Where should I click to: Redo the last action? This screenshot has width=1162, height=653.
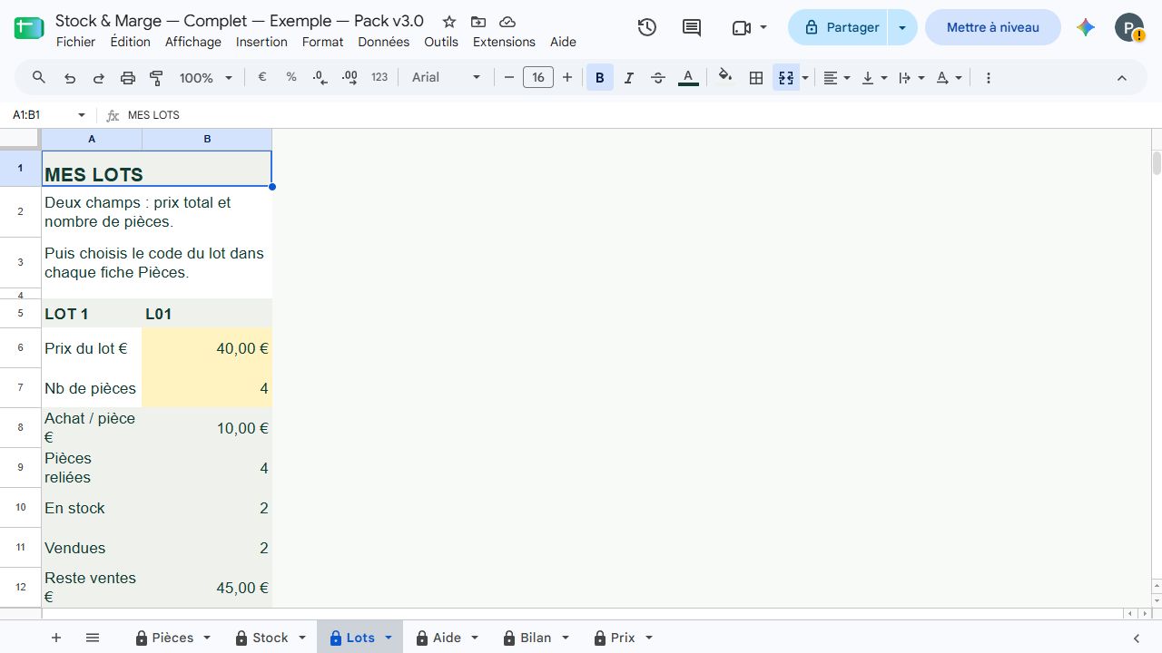click(99, 78)
